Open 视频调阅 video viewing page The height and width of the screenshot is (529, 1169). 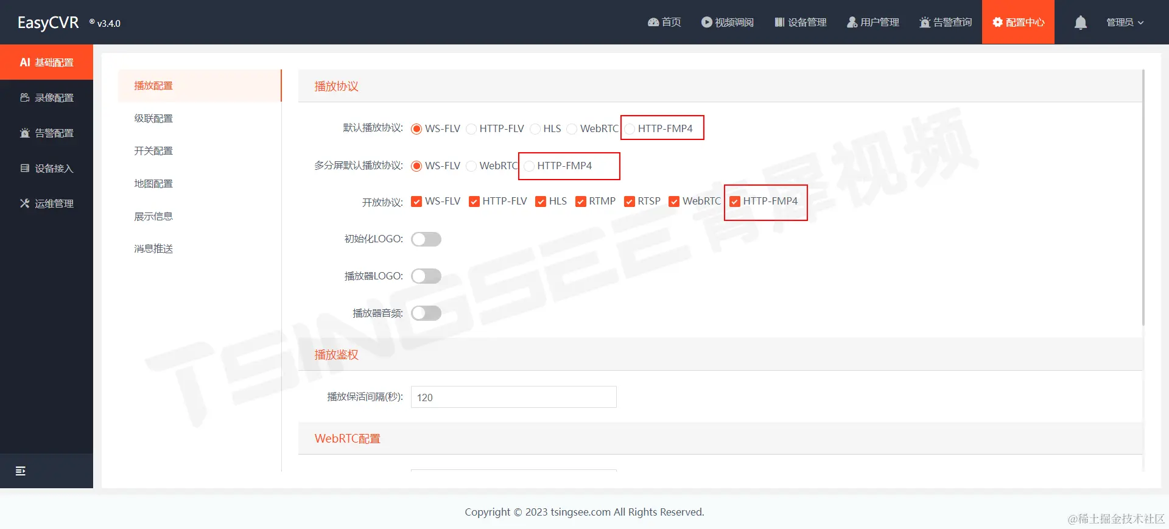coord(728,23)
